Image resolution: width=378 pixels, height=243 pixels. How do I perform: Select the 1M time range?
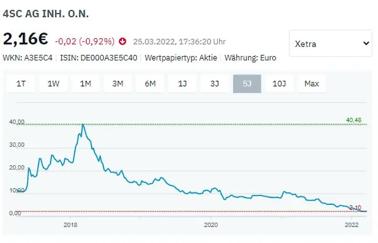[86, 83]
